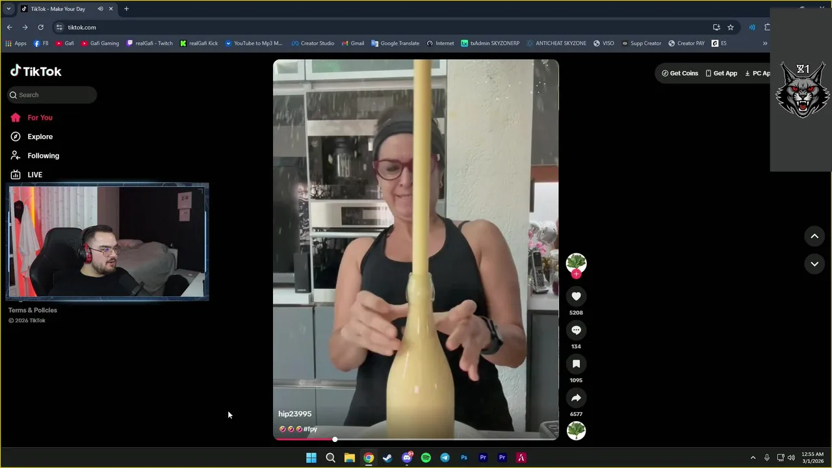Open the creator's avatar beside the video
The image size is (832, 468).
[576, 263]
